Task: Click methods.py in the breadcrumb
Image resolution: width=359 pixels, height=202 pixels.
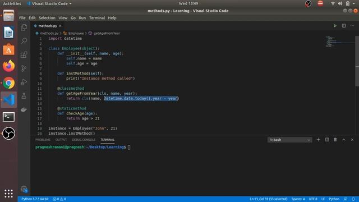Action: [x=49, y=33]
